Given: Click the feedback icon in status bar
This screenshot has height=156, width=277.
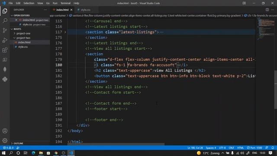Looking at the screenshot, I should [267, 148].
